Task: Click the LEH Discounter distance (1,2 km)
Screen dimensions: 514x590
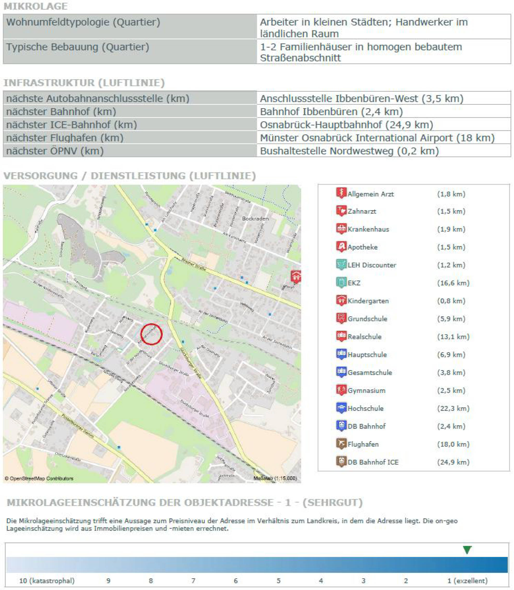Action: pos(451,265)
